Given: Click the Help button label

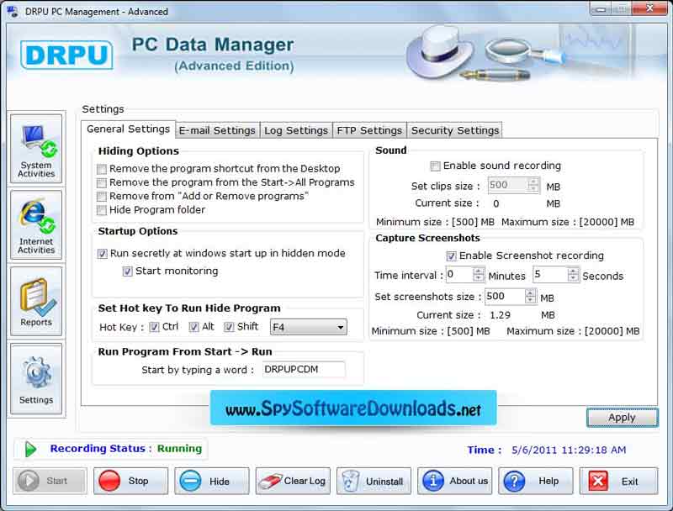Looking at the screenshot, I should pos(548,481).
